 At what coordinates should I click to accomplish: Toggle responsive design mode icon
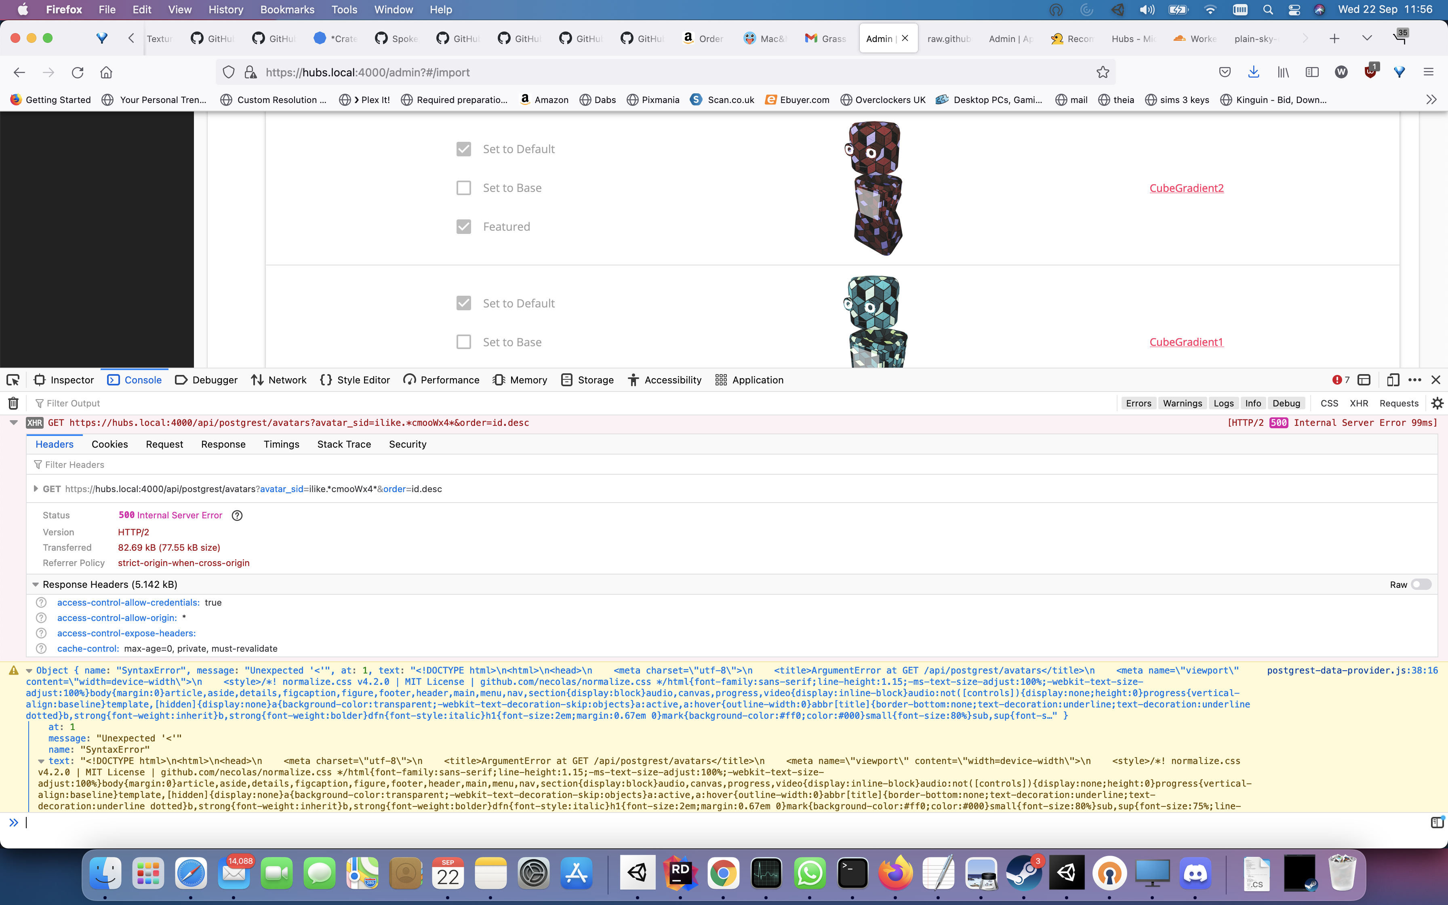[1392, 380]
